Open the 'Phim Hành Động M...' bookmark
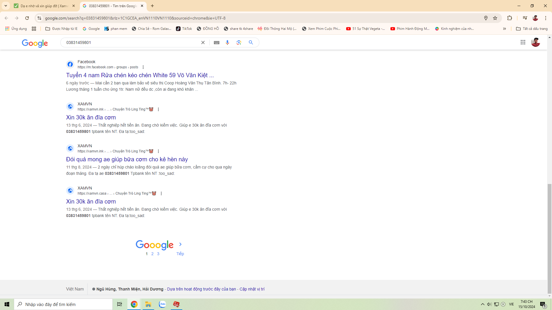The height and width of the screenshot is (310, 552). (x=410, y=29)
